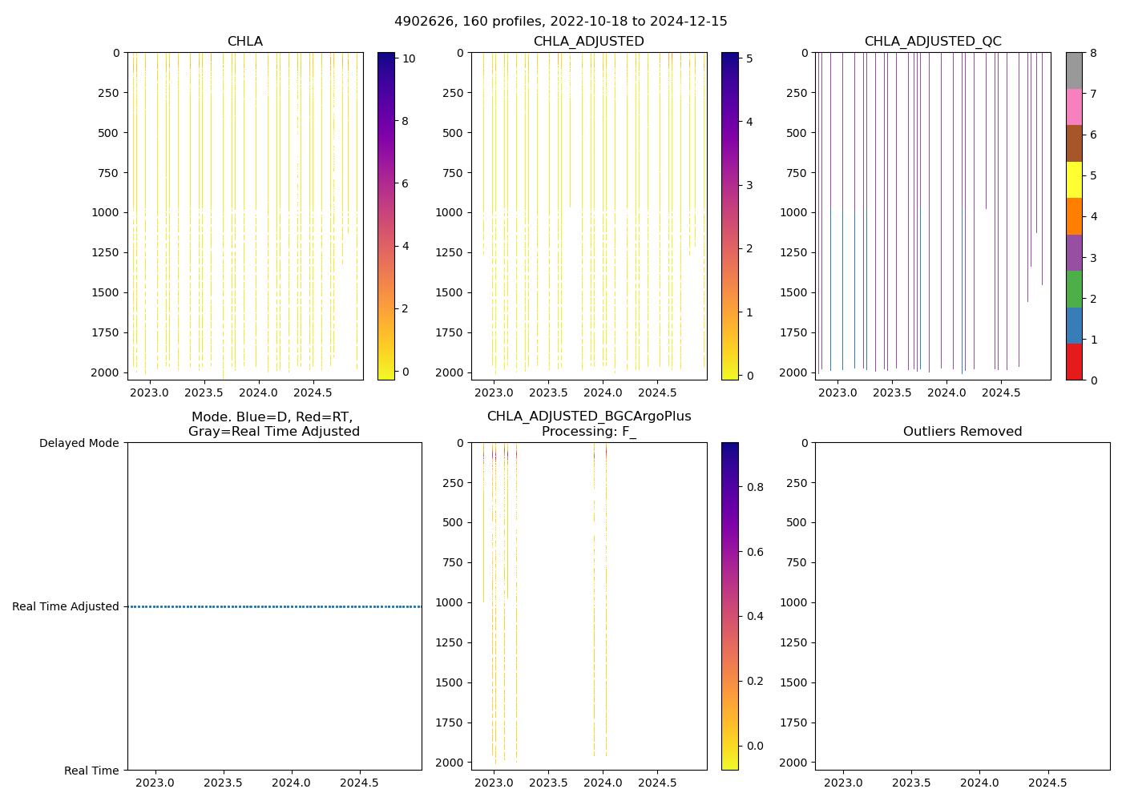1122x801 pixels.
Task: Click the CHLA colorbar beside first plot
Action: pyautogui.click(x=385, y=215)
